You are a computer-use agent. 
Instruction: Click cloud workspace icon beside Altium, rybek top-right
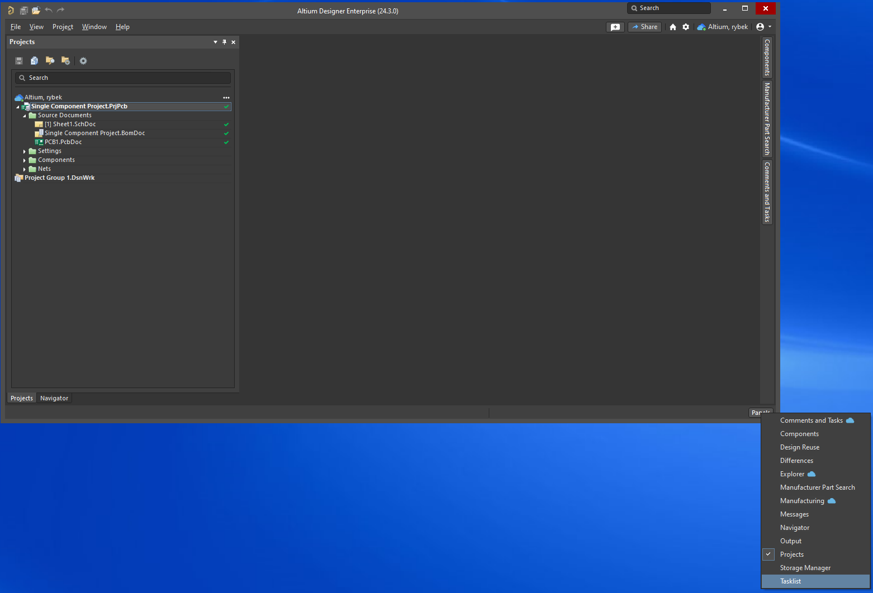[701, 27]
